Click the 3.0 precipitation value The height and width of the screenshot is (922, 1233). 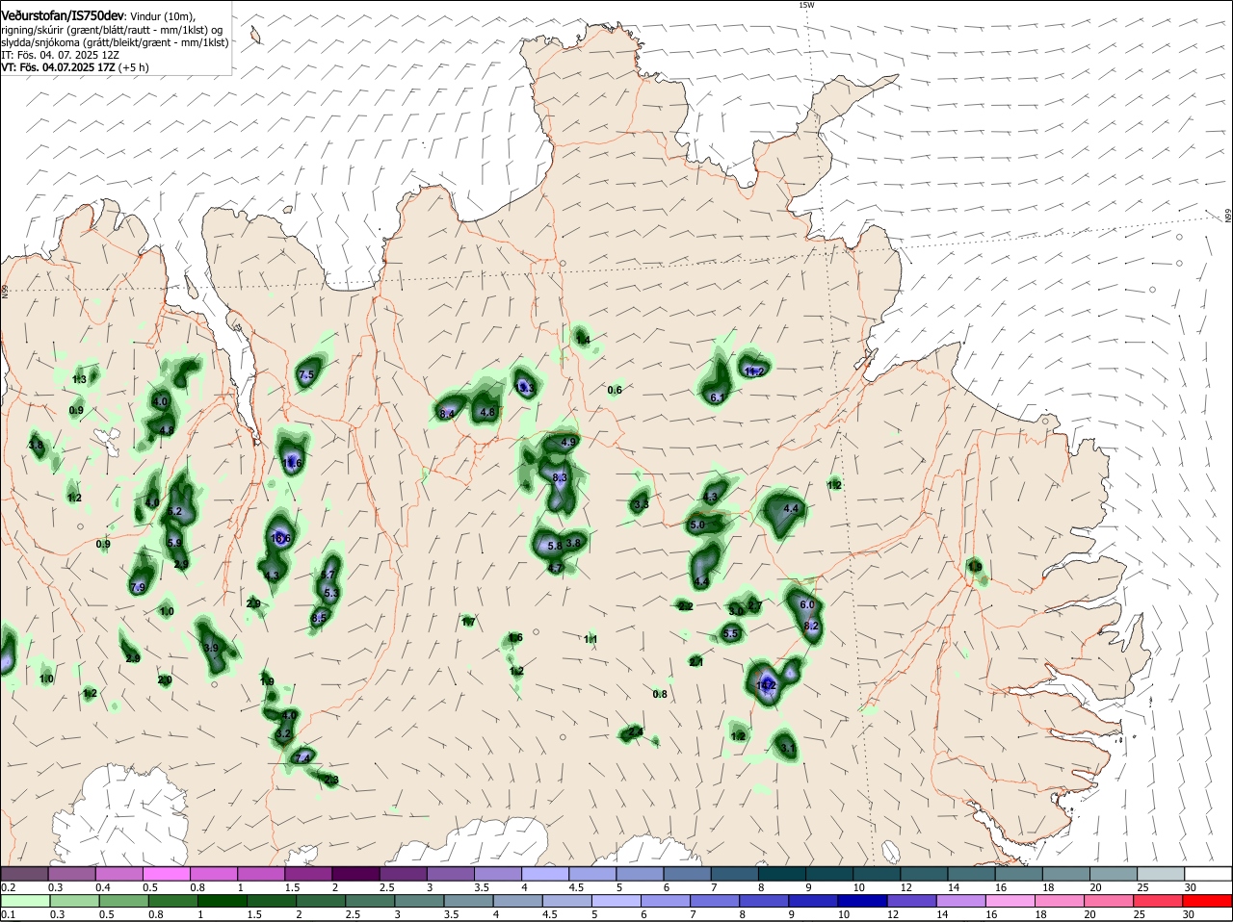[x=736, y=610]
